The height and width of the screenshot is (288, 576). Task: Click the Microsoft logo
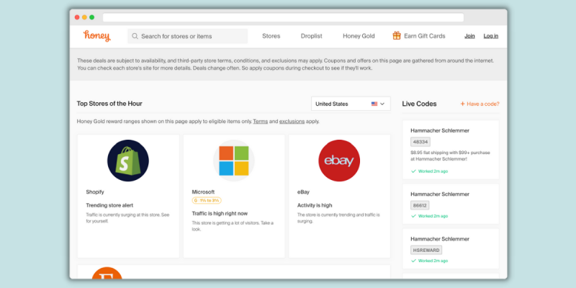pos(233,161)
